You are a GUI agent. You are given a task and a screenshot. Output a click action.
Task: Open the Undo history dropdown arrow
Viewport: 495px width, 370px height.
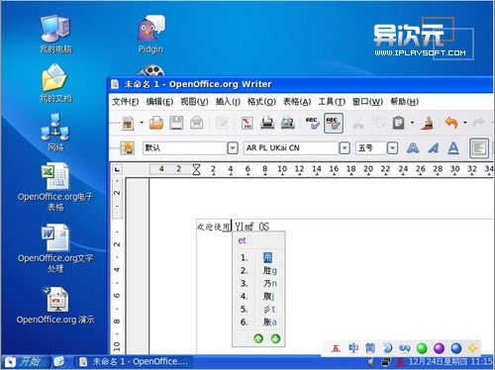click(x=465, y=123)
